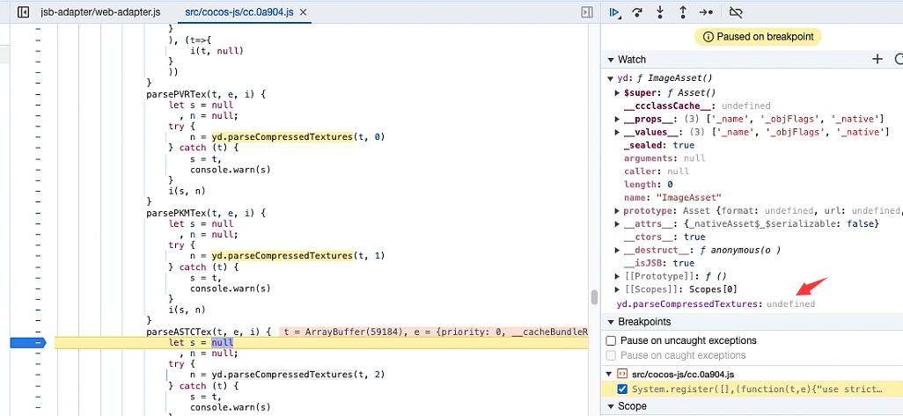Viewport: 903px width, 416px height.
Task: Expand the [[Prototype]] entry
Action: pyautogui.click(x=618, y=276)
